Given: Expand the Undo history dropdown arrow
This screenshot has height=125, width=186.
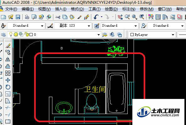Looking at the screenshot, I should (x=102, y=17).
